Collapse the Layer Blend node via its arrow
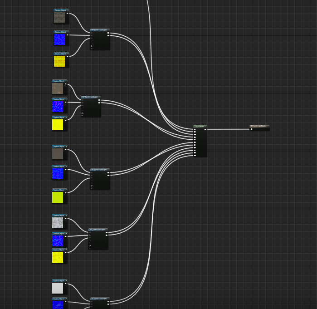Screen dimensions: 317x309 click(x=206, y=126)
